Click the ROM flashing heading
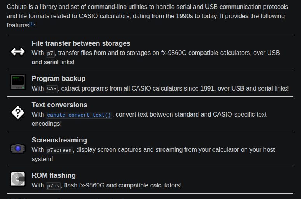 [x=54, y=175]
